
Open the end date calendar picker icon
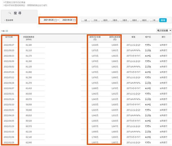(74, 20)
